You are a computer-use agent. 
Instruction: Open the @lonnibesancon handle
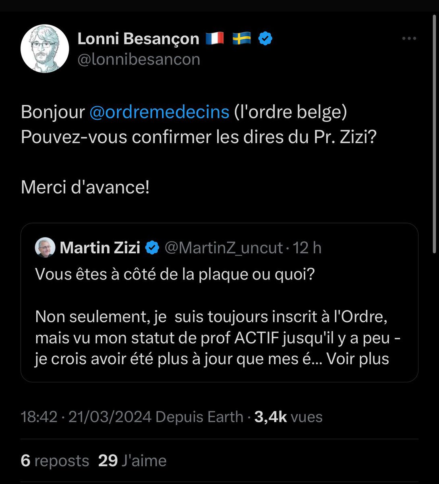click(139, 59)
